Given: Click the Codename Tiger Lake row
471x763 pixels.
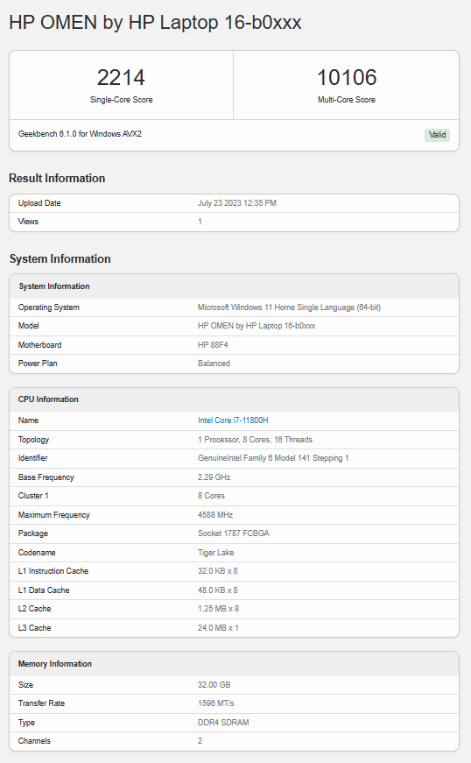Looking at the screenshot, I should pyautogui.click(x=234, y=553).
